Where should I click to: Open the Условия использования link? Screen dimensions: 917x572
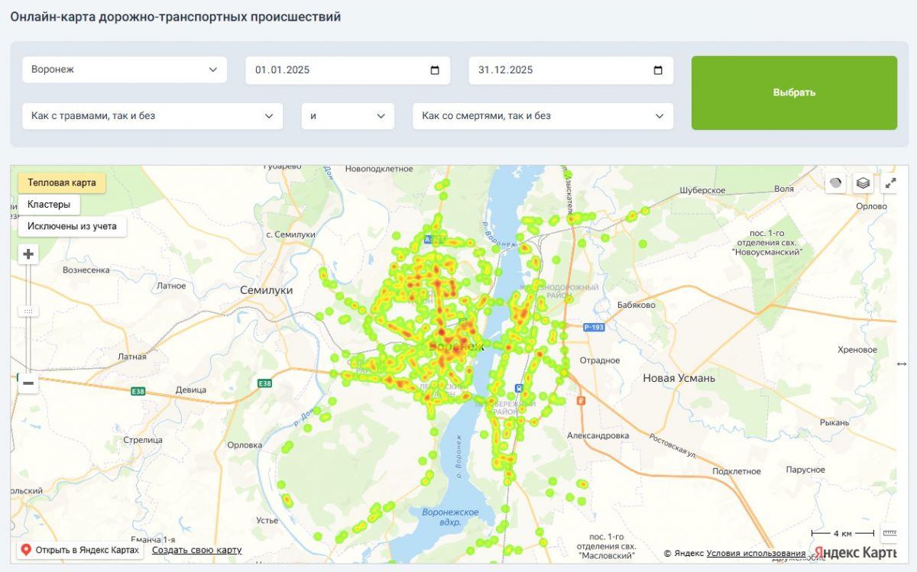coord(756,553)
